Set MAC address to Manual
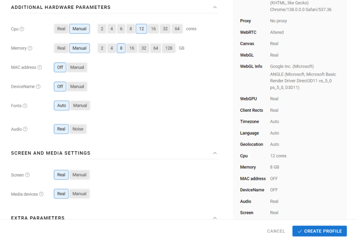Viewport: 356px width, 243px height. 77,67
